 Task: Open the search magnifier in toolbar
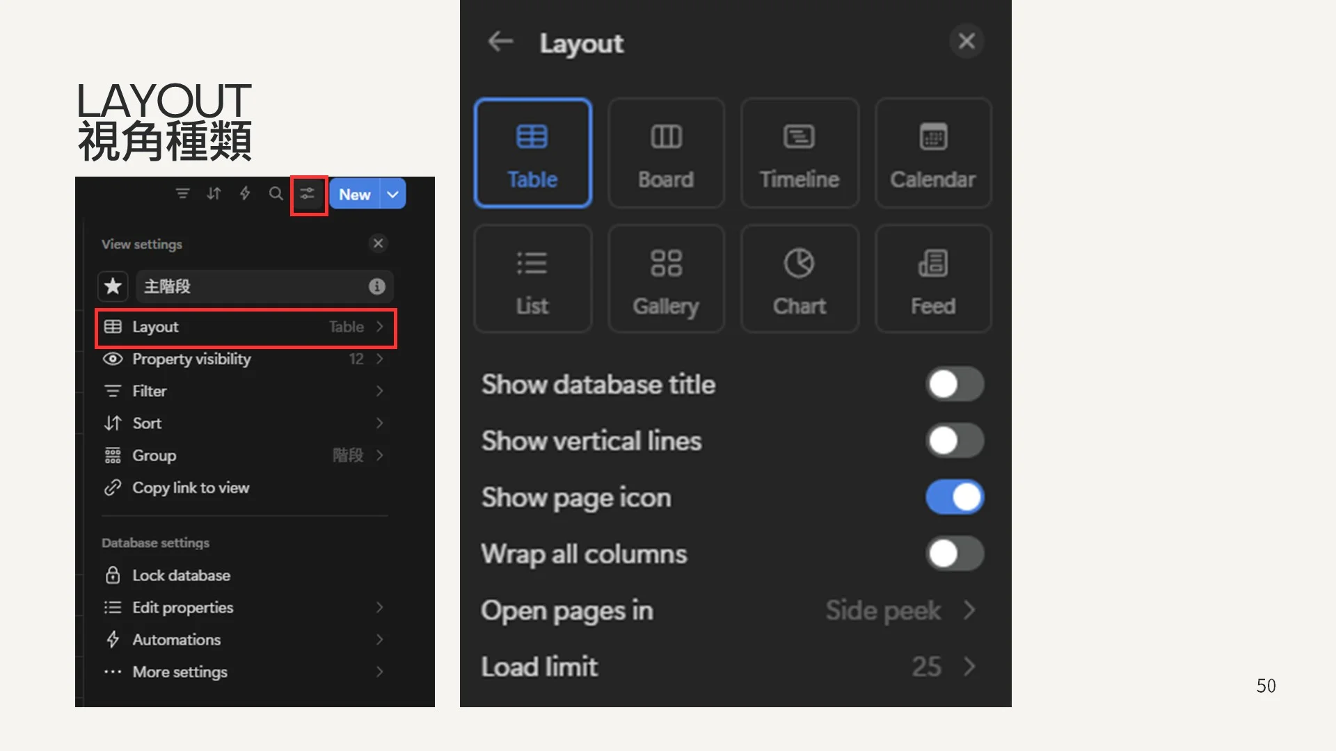pos(276,194)
